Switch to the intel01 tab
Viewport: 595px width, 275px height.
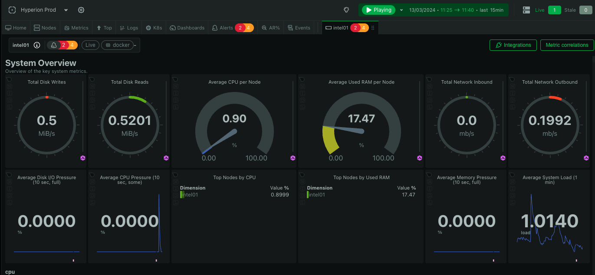[x=341, y=27]
